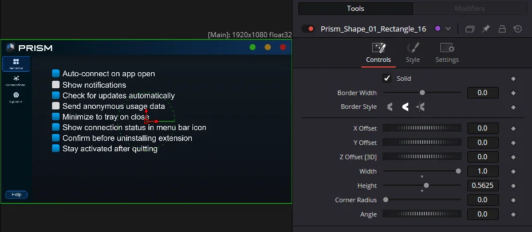Expand the chevron next to the purple color dot

(448, 29)
